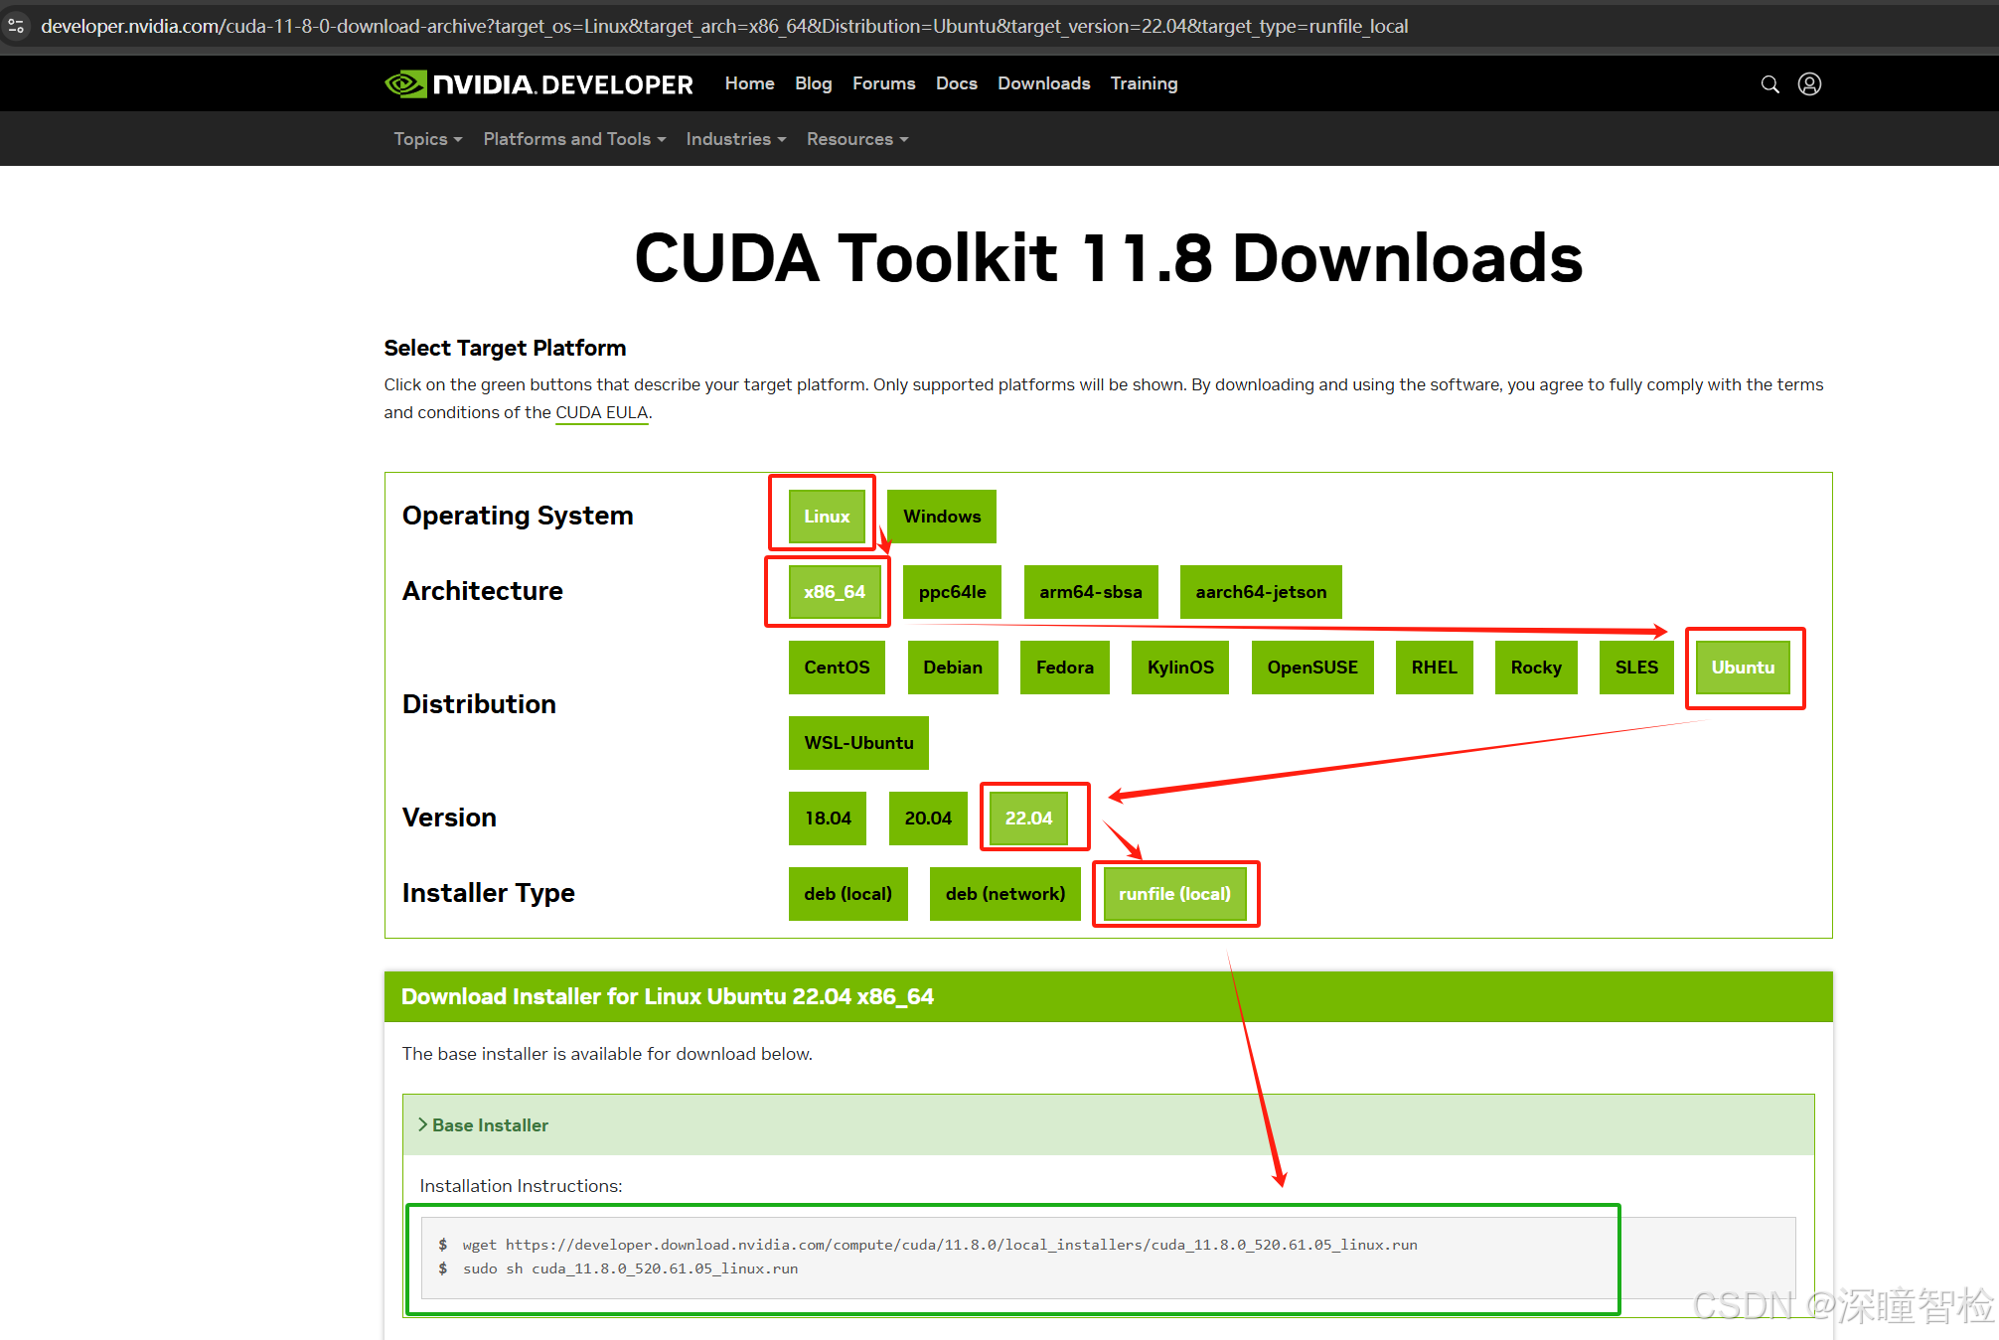Click 'The base installer is available' text
This screenshot has width=1999, height=1340.
607,1054
